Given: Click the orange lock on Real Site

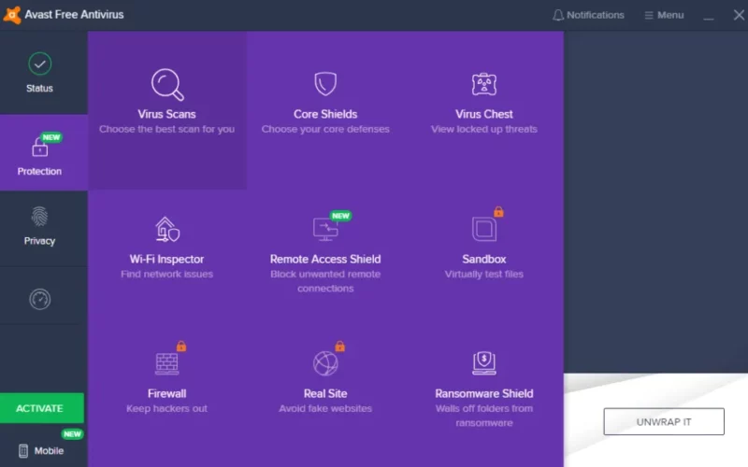Looking at the screenshot, I should (x=339, y=346).
